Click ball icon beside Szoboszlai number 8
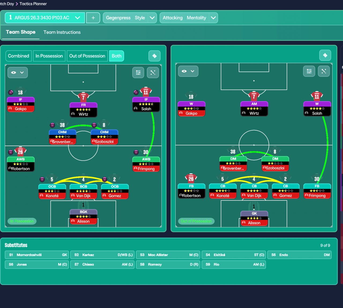The height and width of the screenshot is (308, 343). pos(94,125)
